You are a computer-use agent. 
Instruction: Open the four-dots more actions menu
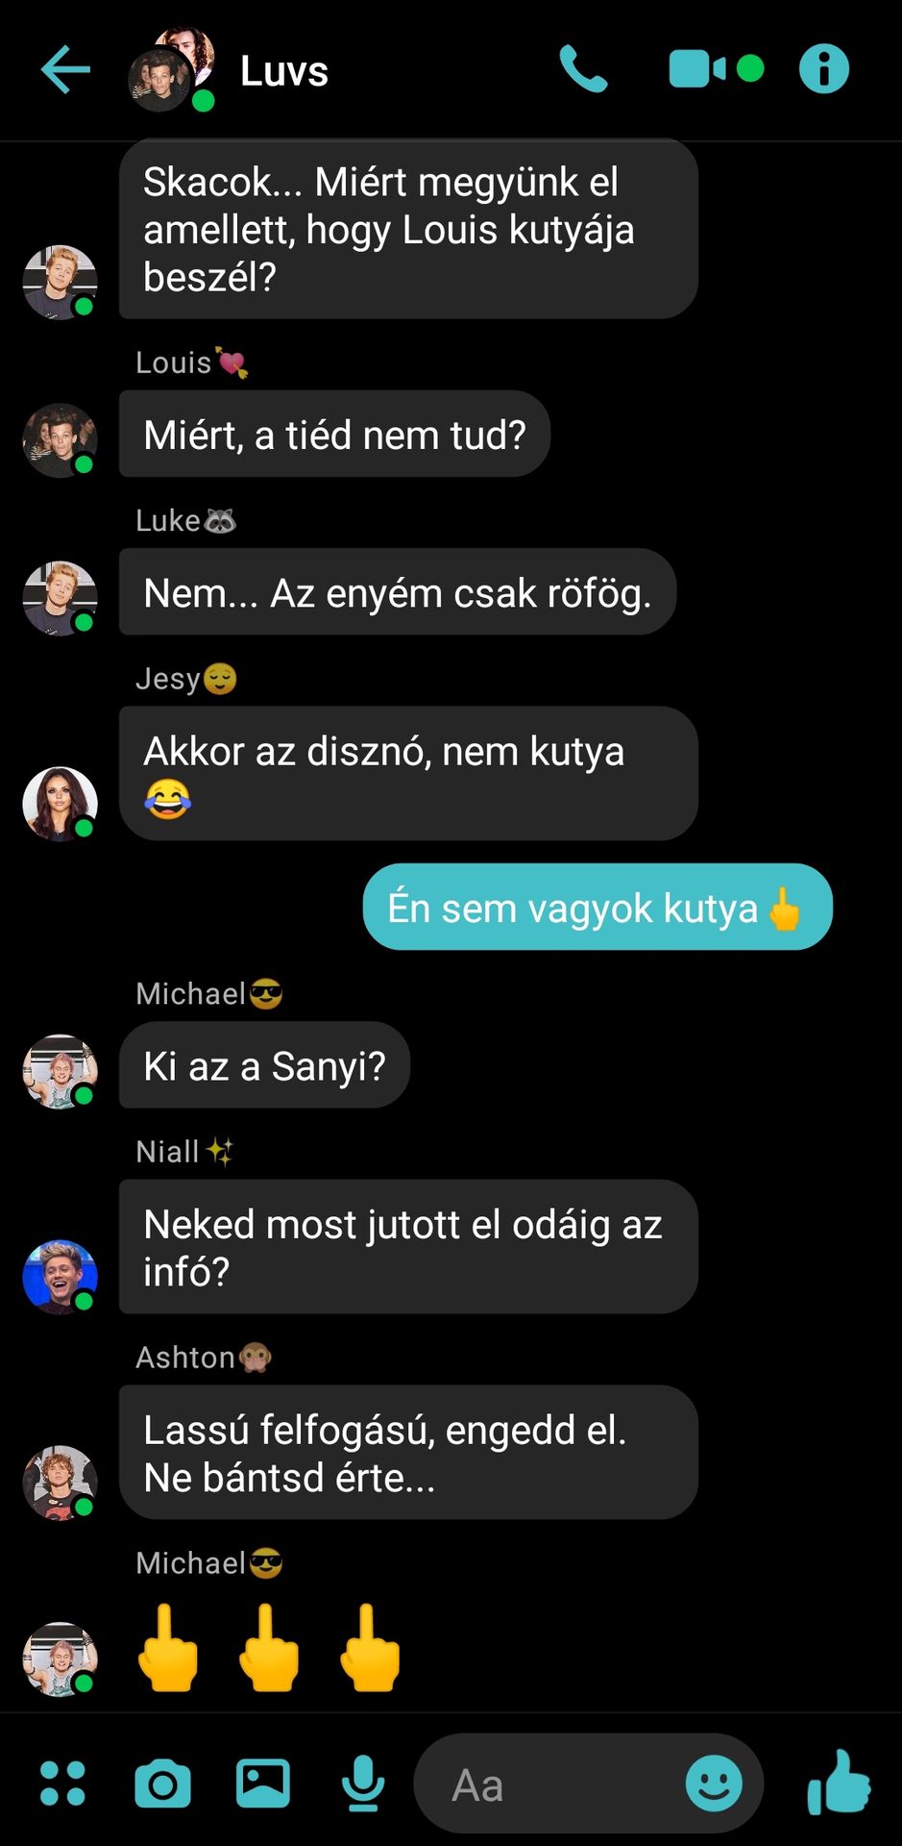[x=62, y=1784]
